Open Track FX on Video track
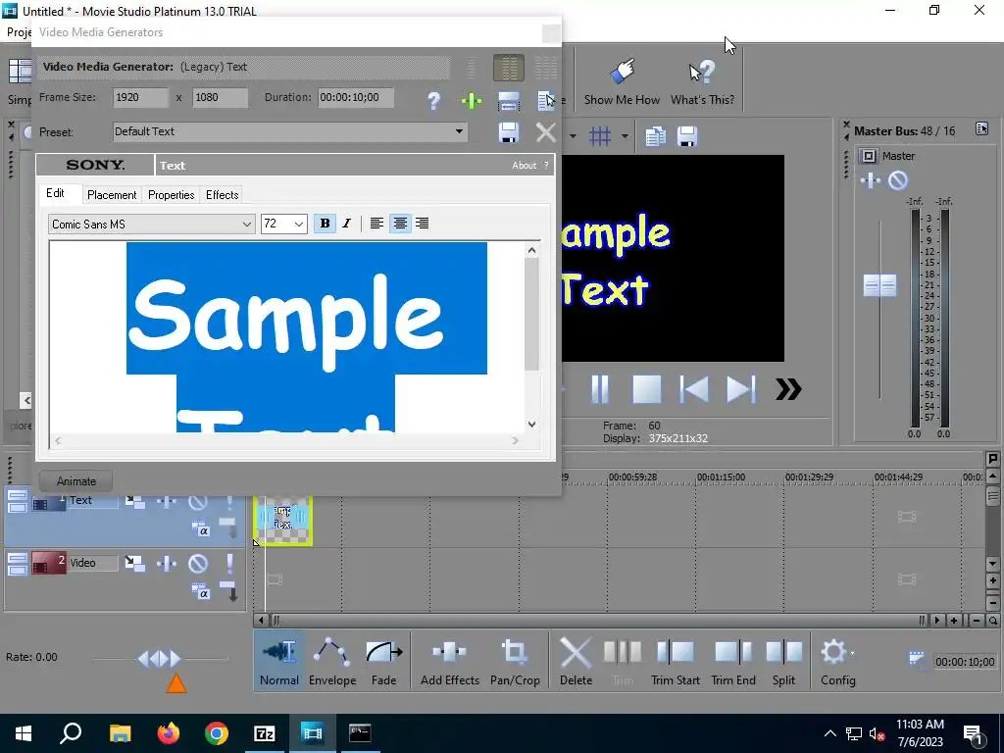This screenshot has height=753, width=1004. [x=167, y=564]
